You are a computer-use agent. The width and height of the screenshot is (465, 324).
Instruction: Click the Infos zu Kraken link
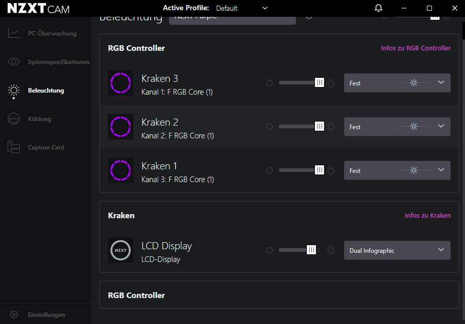point(427,216)
